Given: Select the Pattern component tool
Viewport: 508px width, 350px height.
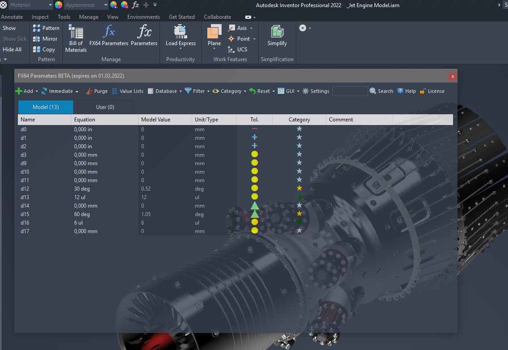Looking at the screenshot, I should click(x=46, y=28).
